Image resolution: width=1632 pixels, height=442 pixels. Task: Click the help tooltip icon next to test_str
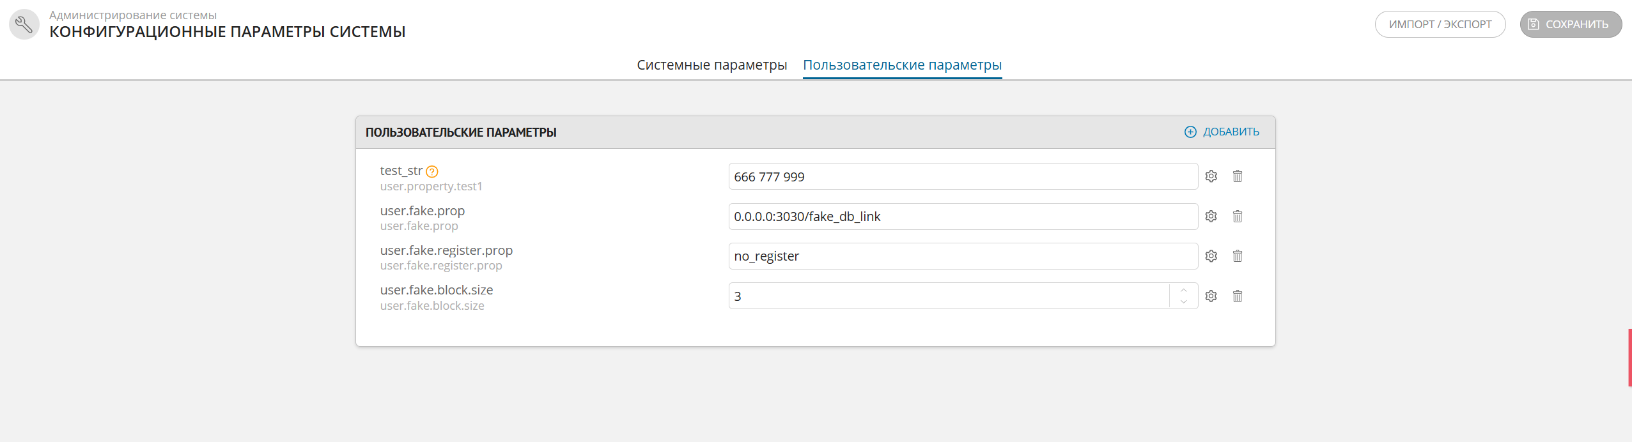[x=433, y=171]
